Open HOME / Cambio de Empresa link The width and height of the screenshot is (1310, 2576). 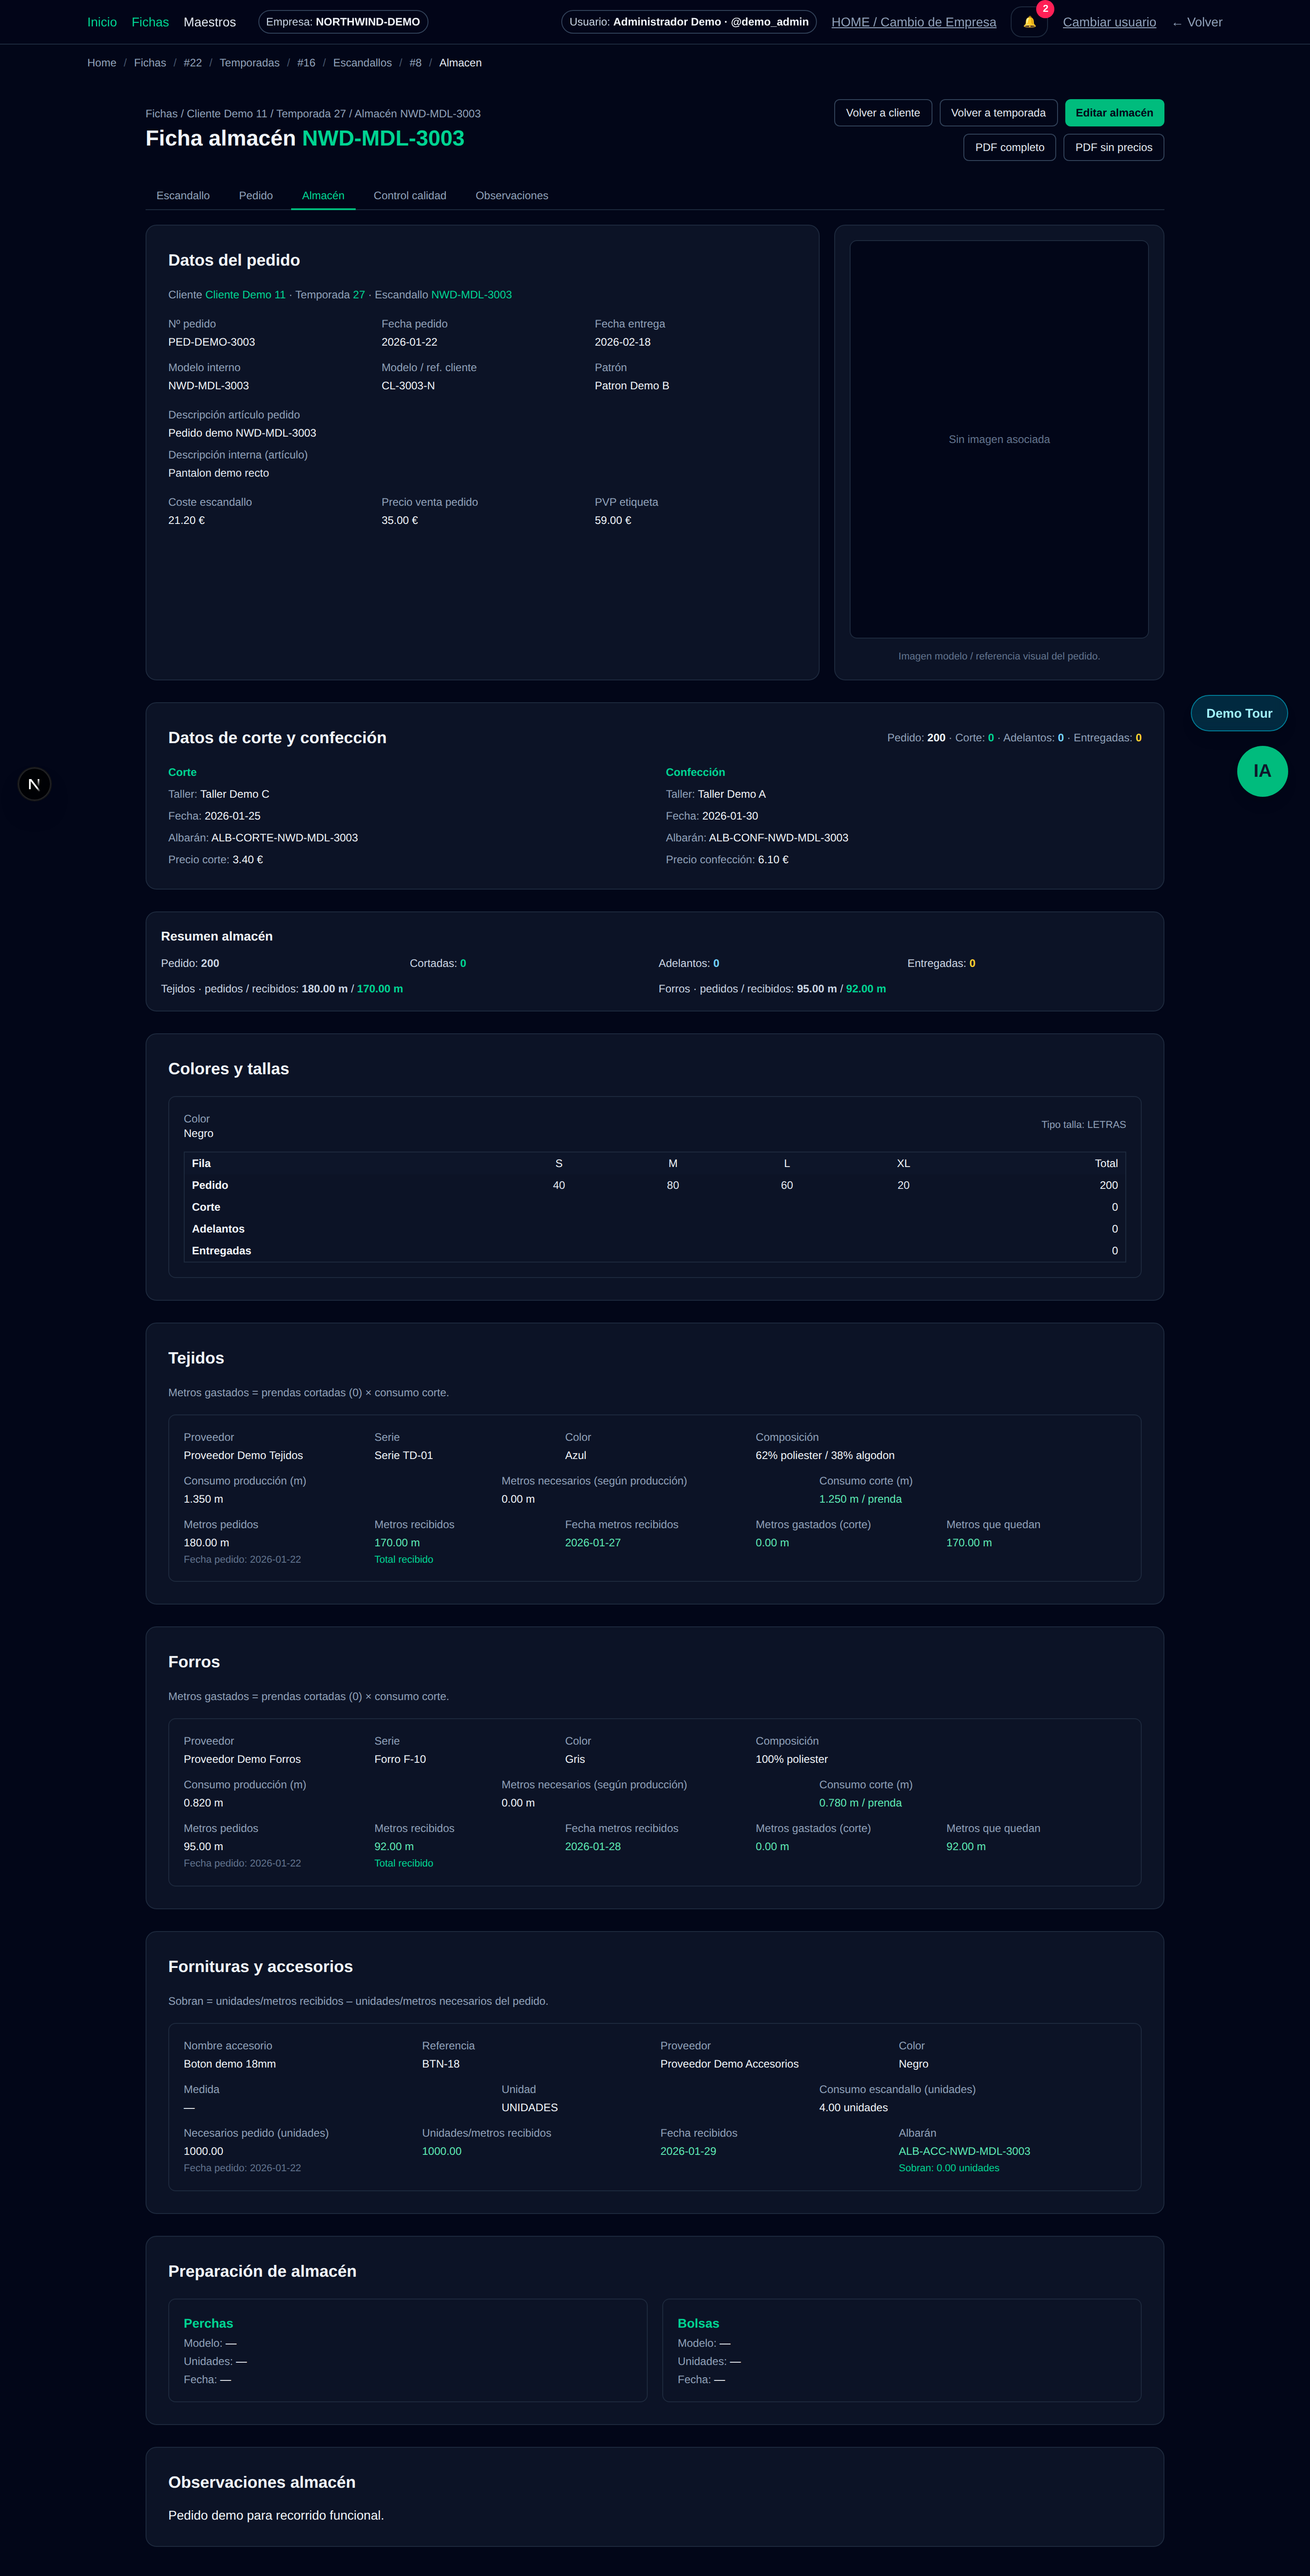coord(913,22)
